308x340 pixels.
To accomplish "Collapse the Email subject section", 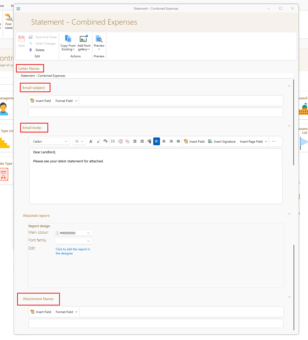I will point(289,86).
